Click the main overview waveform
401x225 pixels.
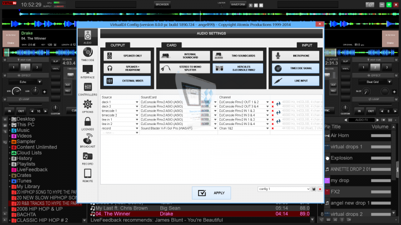pyautogui.click(x=200, y=14)
